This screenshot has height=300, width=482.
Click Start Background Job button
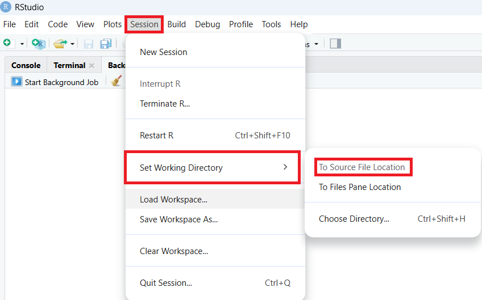[55, 82]
